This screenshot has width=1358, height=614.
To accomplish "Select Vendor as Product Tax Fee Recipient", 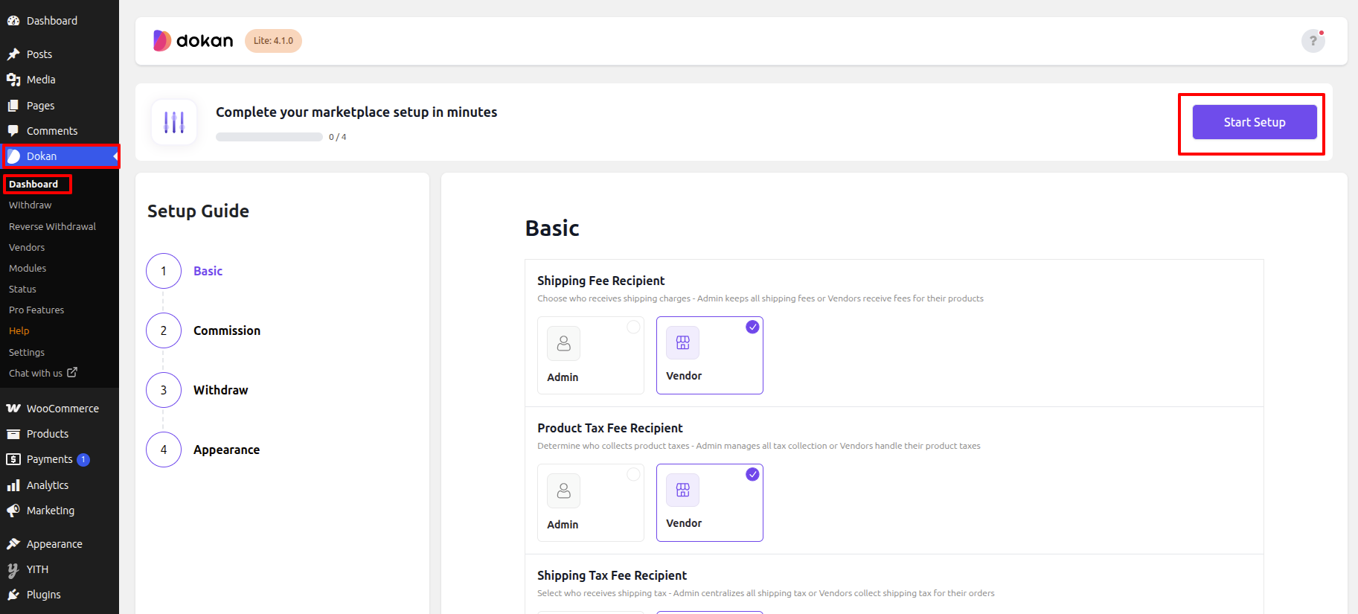I will 709,502.
